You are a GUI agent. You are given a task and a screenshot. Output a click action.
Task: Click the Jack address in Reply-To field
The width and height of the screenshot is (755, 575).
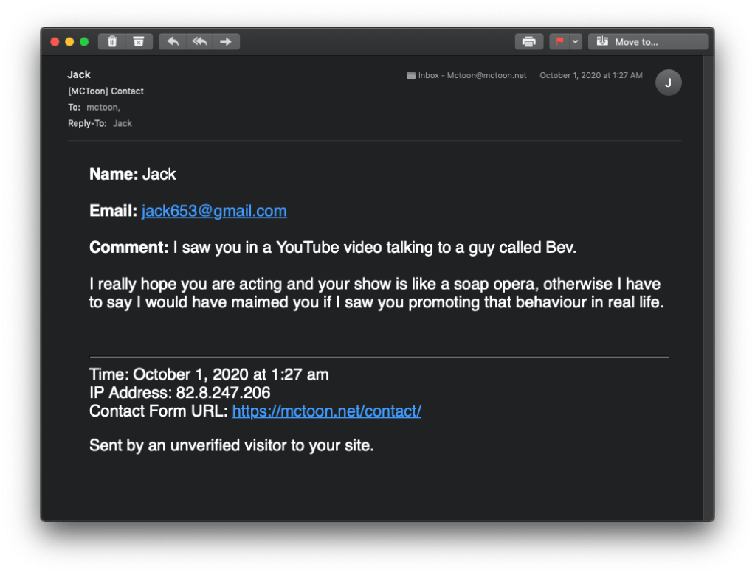pos(123,124)
